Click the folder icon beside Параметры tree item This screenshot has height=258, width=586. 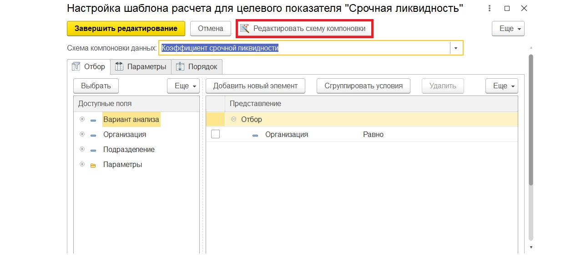point(93,165)
